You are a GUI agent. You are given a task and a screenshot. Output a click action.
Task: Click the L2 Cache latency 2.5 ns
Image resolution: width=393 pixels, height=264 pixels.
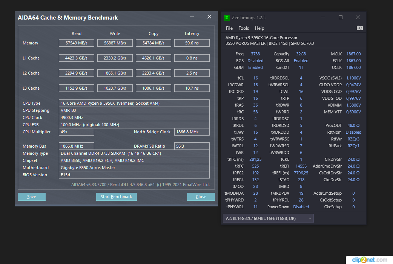(192, 73)
